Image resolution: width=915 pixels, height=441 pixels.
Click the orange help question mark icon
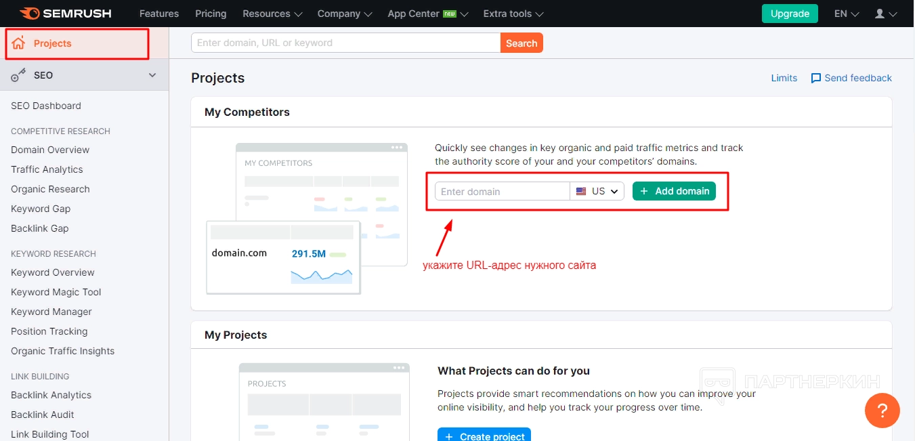point(882,411)
